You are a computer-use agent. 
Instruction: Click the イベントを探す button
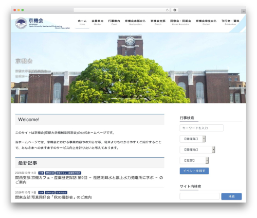[194, 171]
